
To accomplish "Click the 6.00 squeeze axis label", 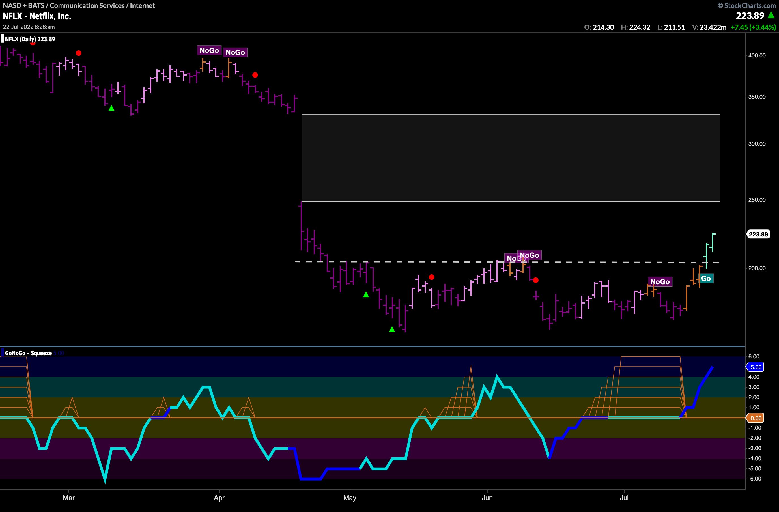I will 754,356.
